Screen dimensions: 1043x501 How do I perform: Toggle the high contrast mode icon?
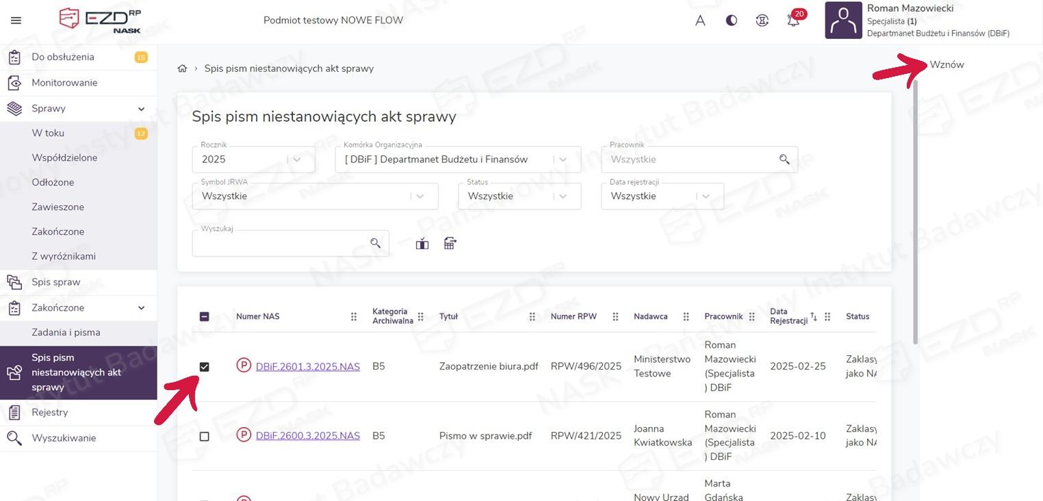click(732, 21)
